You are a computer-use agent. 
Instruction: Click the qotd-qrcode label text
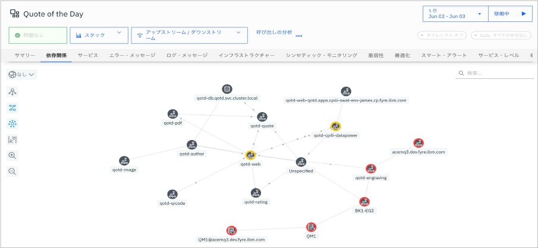tap(172, 203)
